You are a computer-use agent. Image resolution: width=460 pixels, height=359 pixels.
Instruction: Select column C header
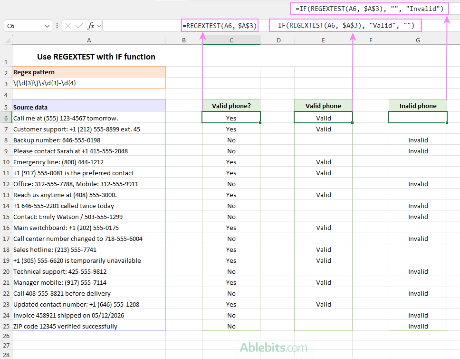coord(231,40)
